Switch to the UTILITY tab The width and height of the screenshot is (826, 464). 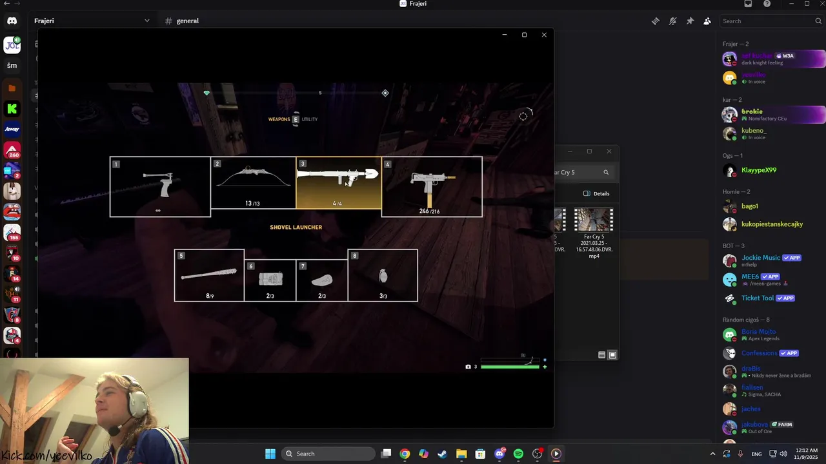click(310, 119)
